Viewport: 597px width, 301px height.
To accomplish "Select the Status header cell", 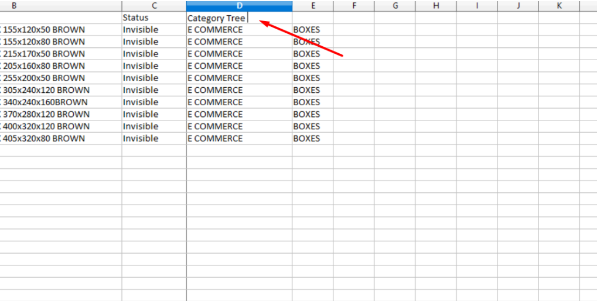I will [136, 18].
